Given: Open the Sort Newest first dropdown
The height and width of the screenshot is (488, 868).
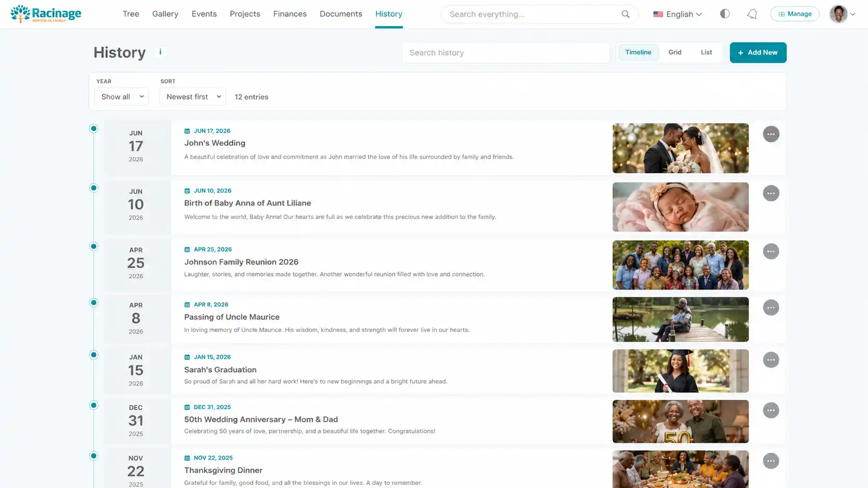Looking at the screenshot, I should (x=193, y=96).
